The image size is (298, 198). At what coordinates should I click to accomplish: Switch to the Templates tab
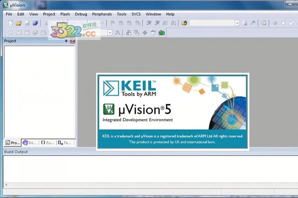click(x=65, y=143)
